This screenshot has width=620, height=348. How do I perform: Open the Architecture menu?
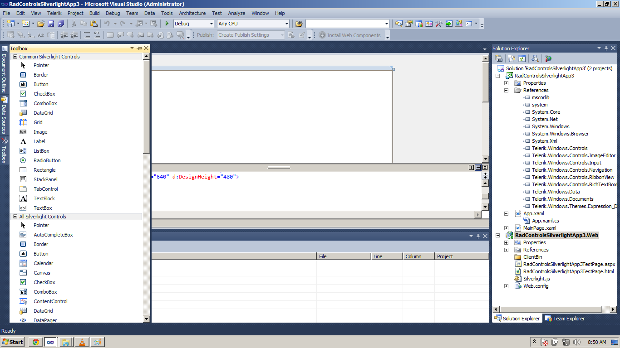[x=192, y=13]
